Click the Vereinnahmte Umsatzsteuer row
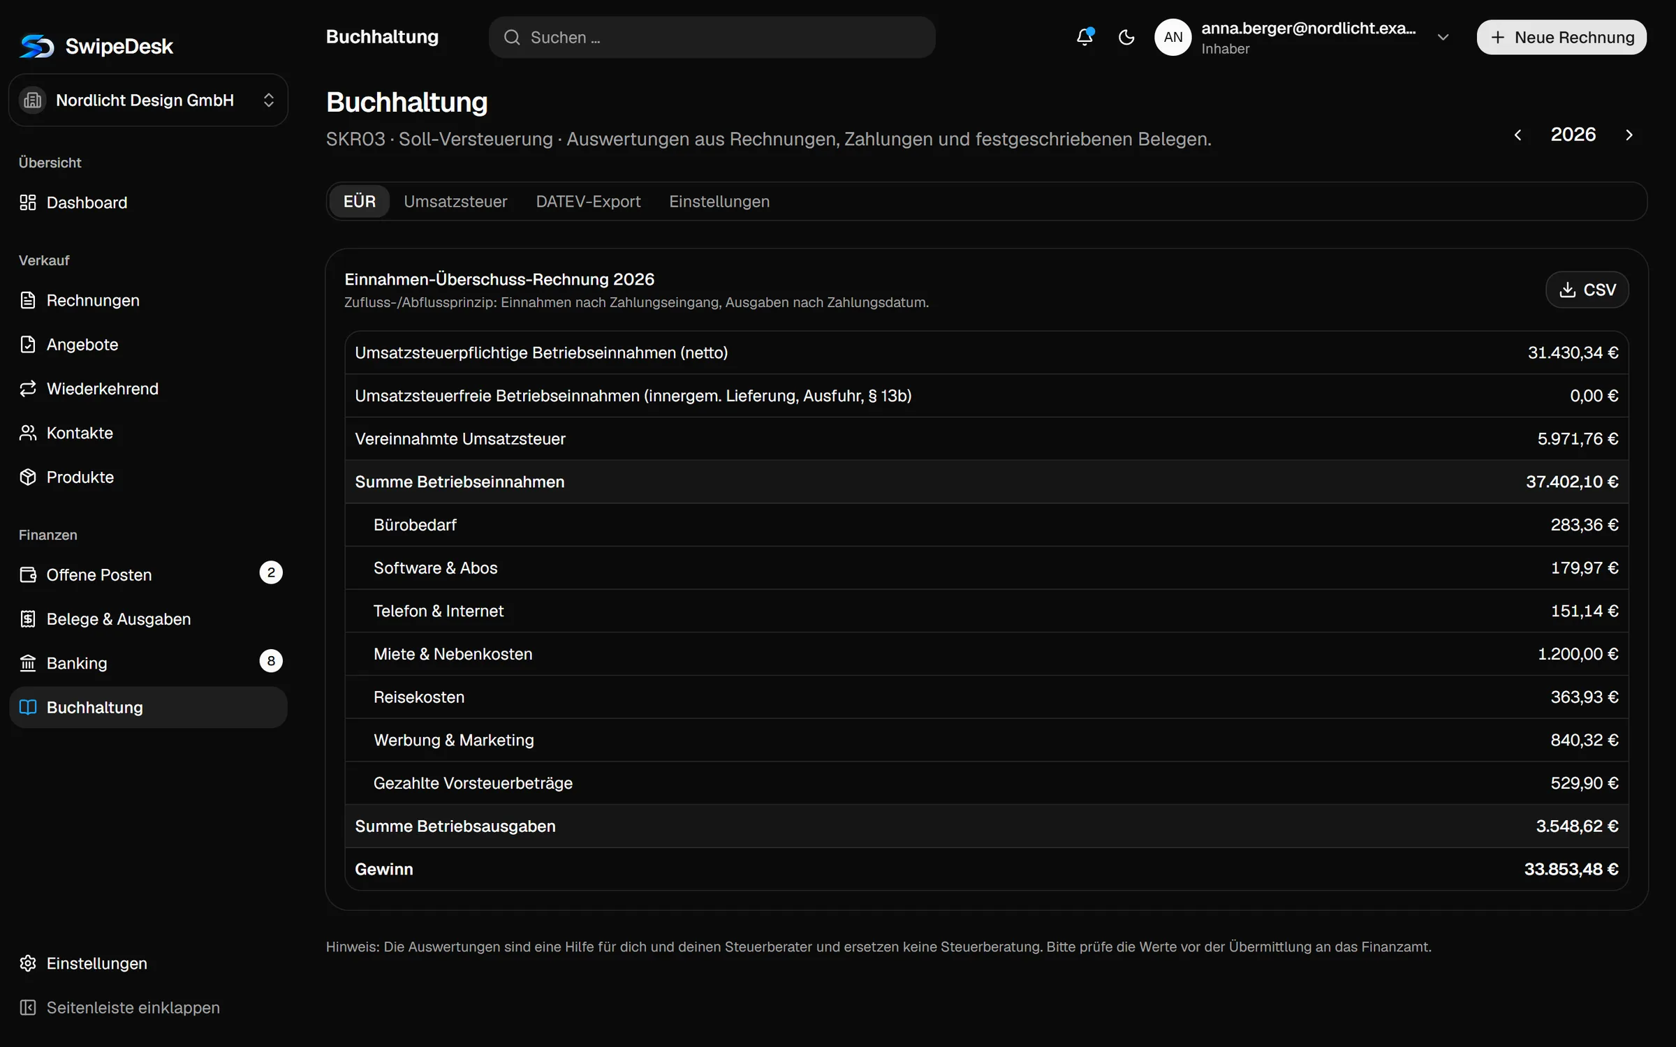This screenshot has height=1047, width=1676. coord(987,439)
